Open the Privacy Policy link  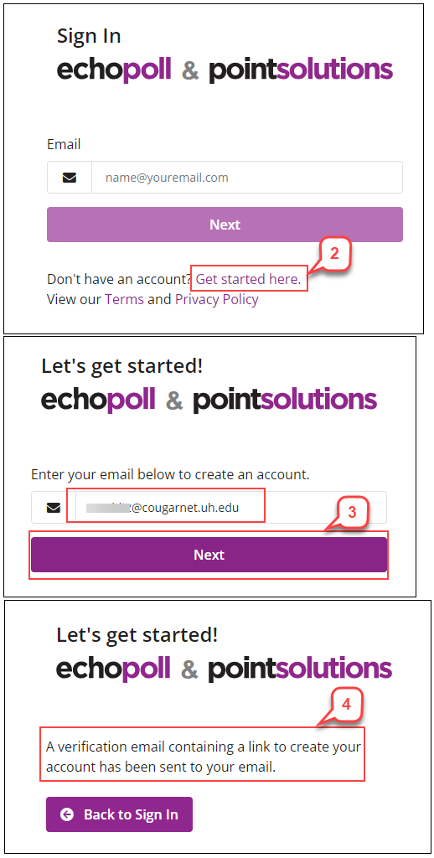click(x=217, y=299)
